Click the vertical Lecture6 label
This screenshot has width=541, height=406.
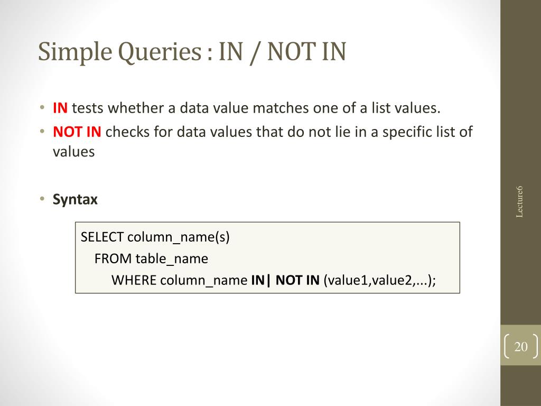pyautogui.click(x=519, y=201)
